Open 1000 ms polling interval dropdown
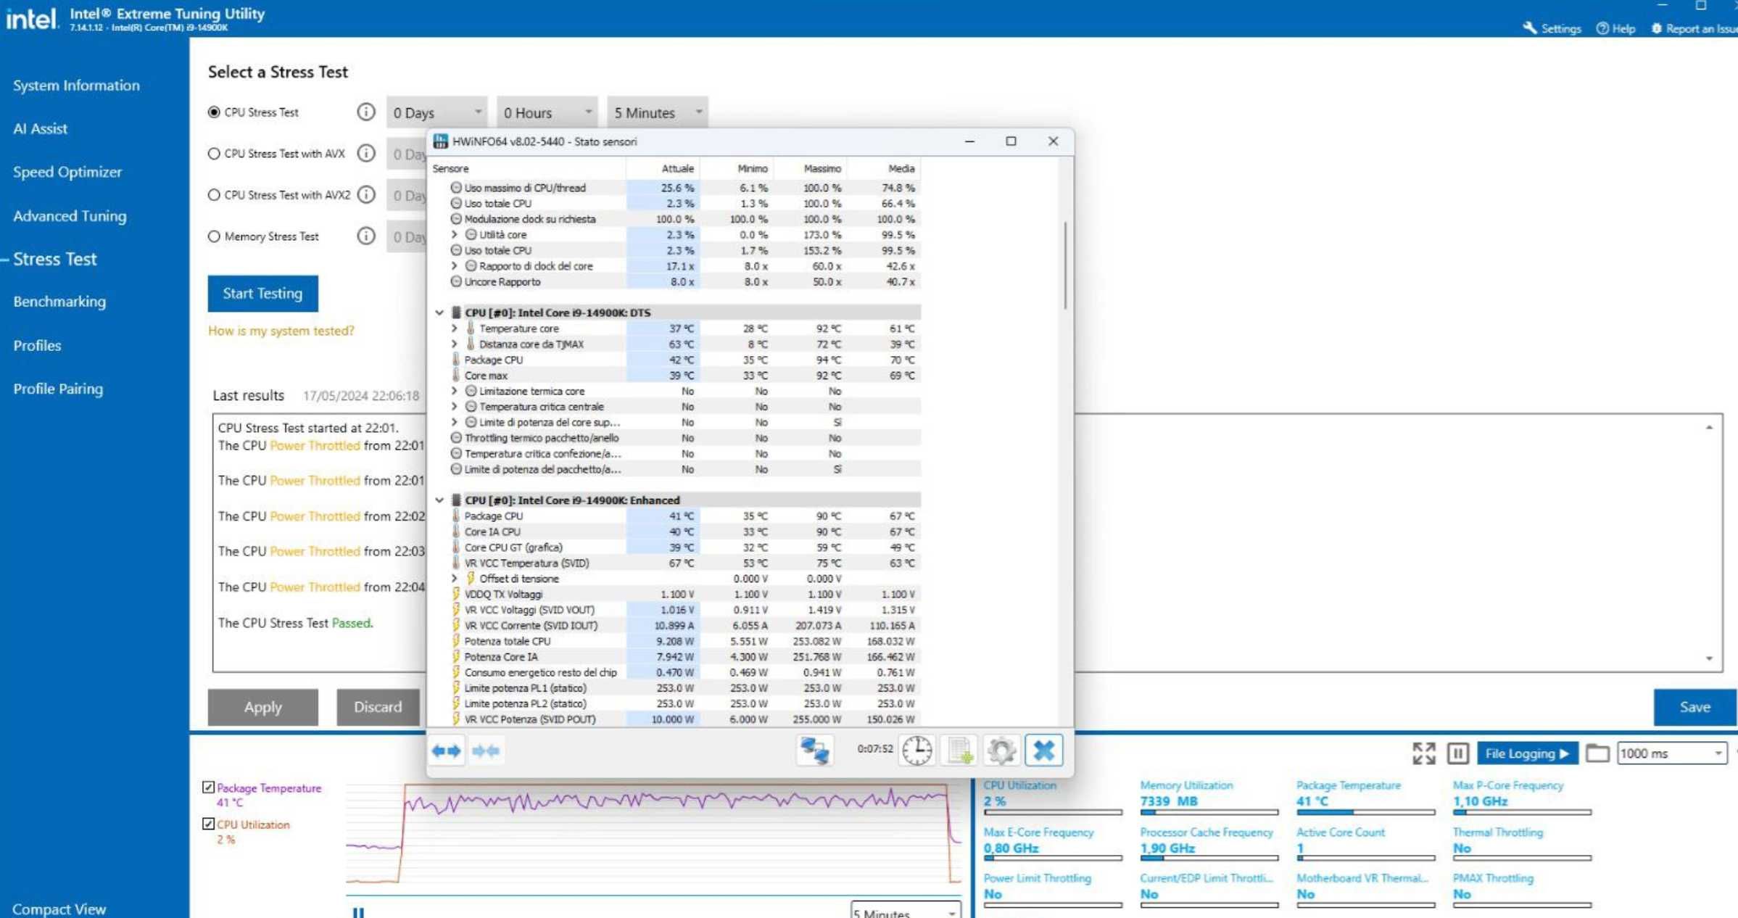This screenshot has width=1738, height=918. (1671, 753)
